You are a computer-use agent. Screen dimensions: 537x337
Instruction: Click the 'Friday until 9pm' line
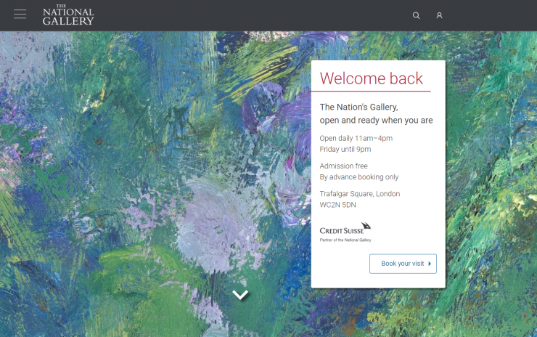coord(345,150)
